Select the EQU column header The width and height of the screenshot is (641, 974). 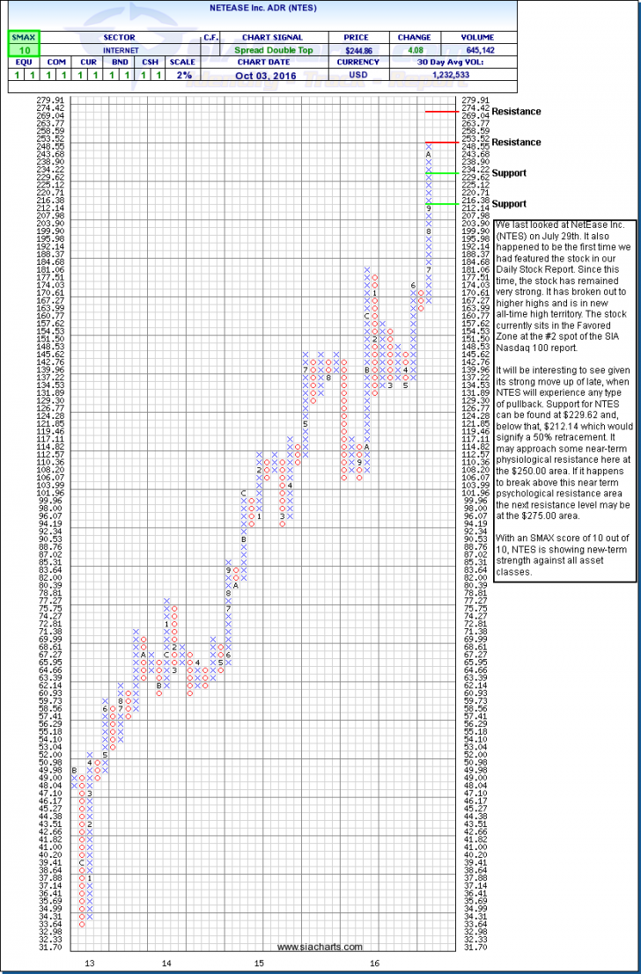coord(18,62)
